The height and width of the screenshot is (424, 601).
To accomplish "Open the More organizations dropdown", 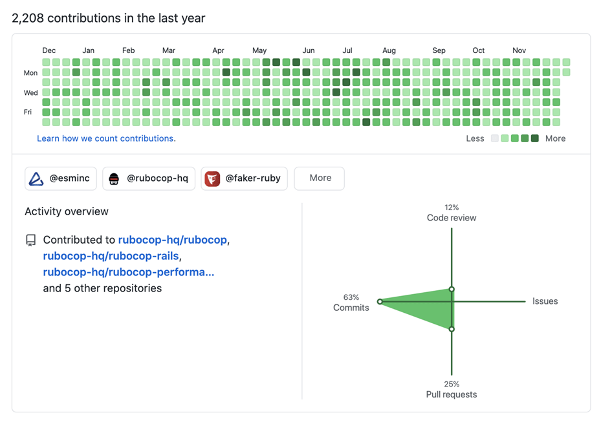I will pyautogui.click(x=320, y=178).
